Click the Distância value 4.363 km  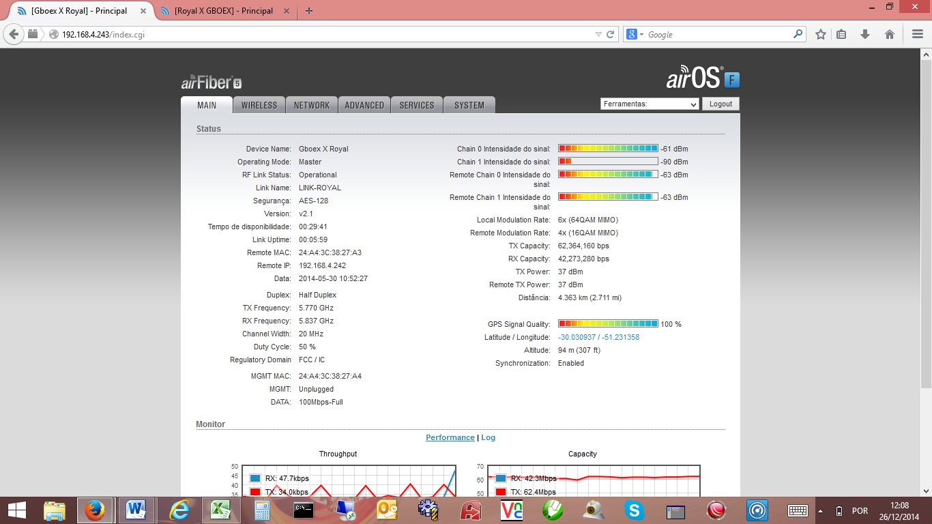click(x=589, y=297)
